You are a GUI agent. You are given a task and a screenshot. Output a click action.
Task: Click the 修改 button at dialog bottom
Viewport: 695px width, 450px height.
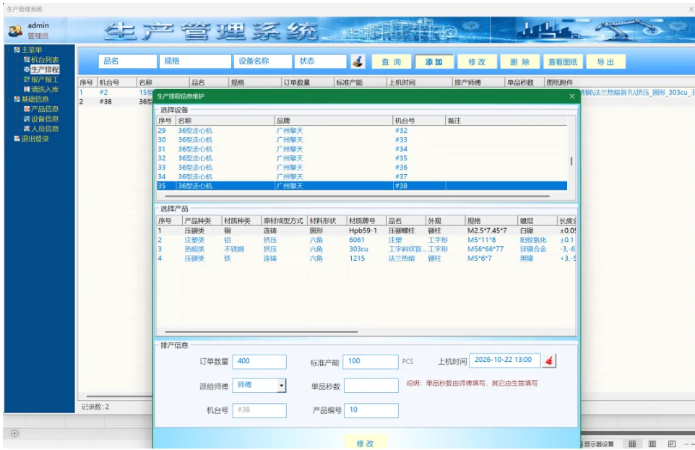pyautogui.click(x=366, y=443)
